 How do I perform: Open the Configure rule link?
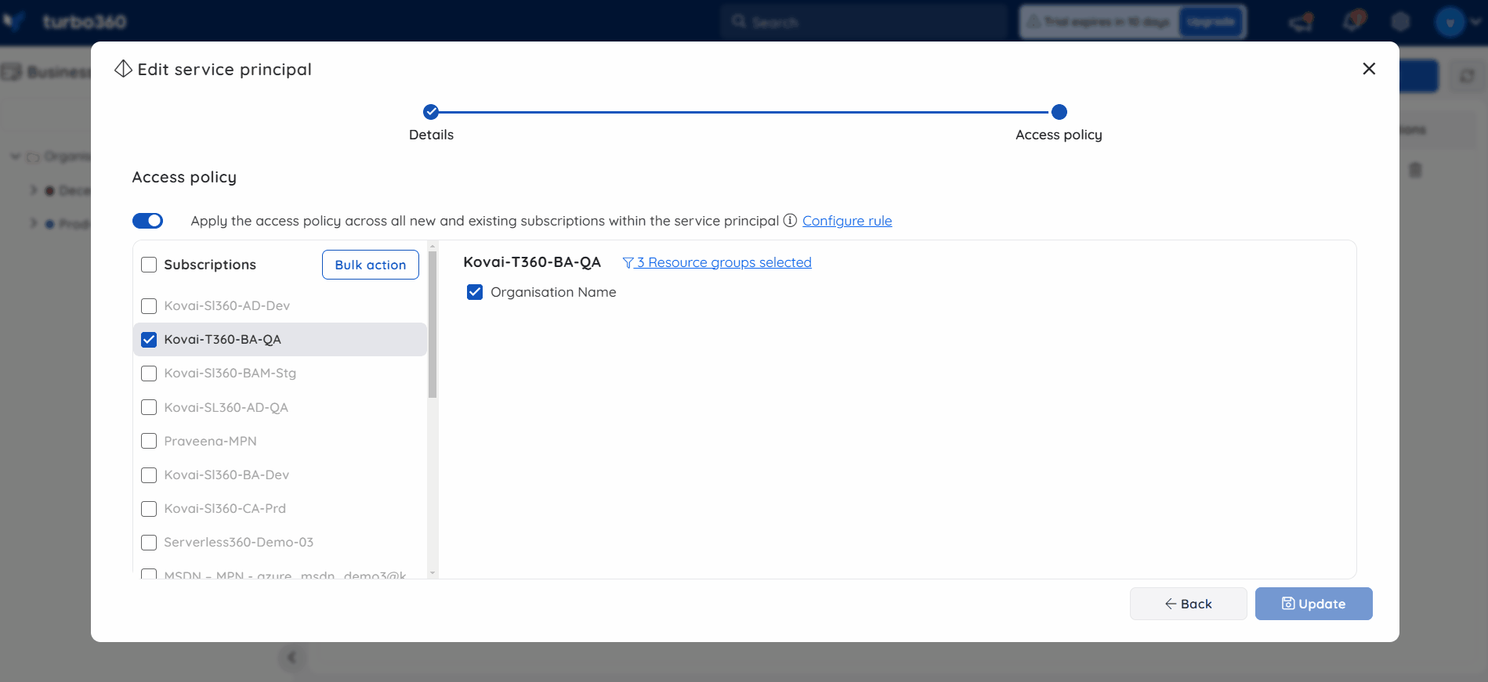tap(847, 221)
